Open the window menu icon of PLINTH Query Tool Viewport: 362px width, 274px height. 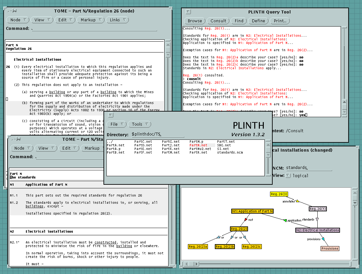click(x=188, y=11)
